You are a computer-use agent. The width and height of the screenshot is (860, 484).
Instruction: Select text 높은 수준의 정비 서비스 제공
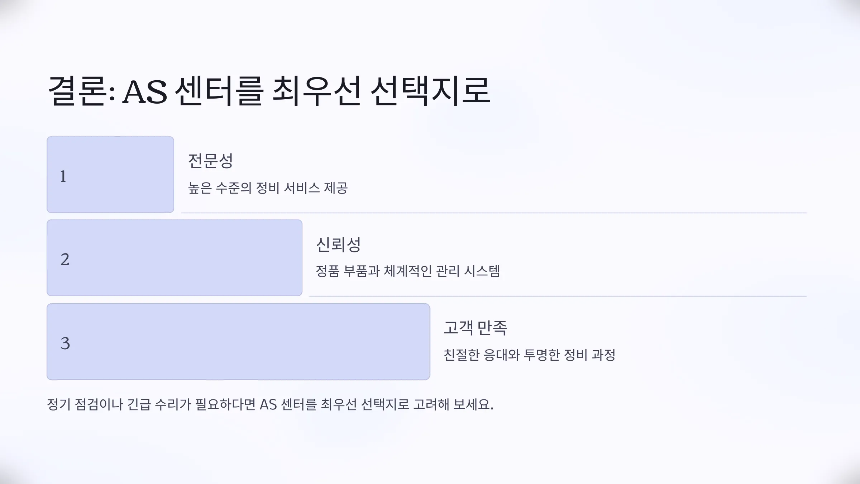point(268,188)
